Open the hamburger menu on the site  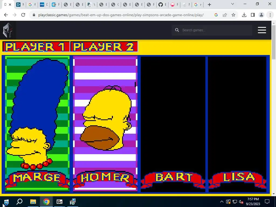pos(262,30)
